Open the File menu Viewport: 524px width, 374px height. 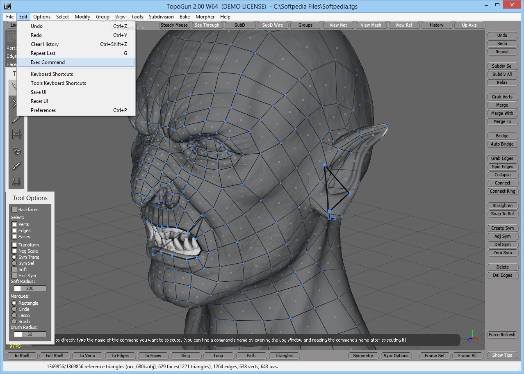[x=10, y=17]
